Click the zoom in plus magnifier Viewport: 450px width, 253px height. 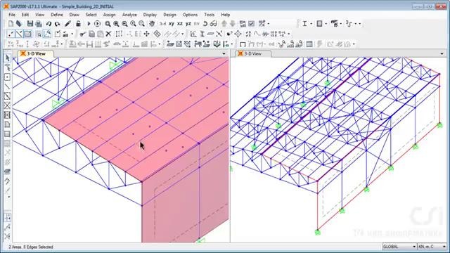click(x=133, y=24)
